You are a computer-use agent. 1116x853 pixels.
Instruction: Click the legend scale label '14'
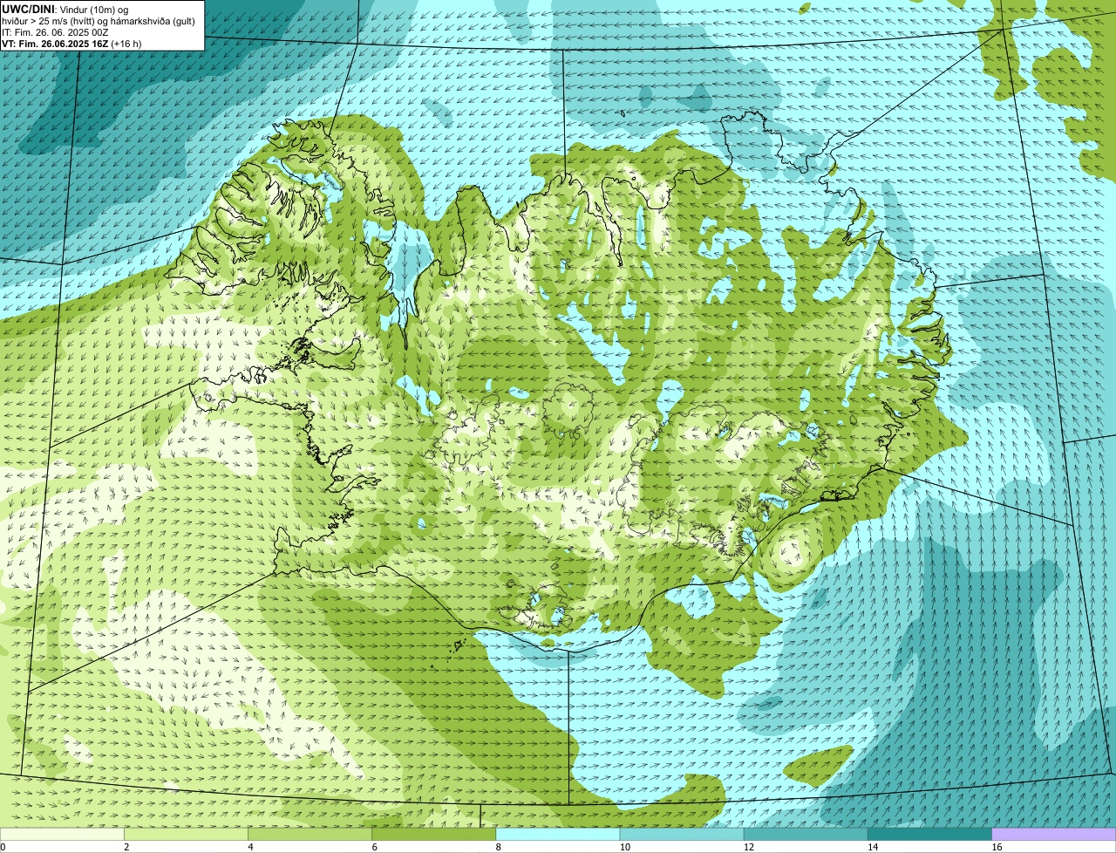[x=873, y=847]
